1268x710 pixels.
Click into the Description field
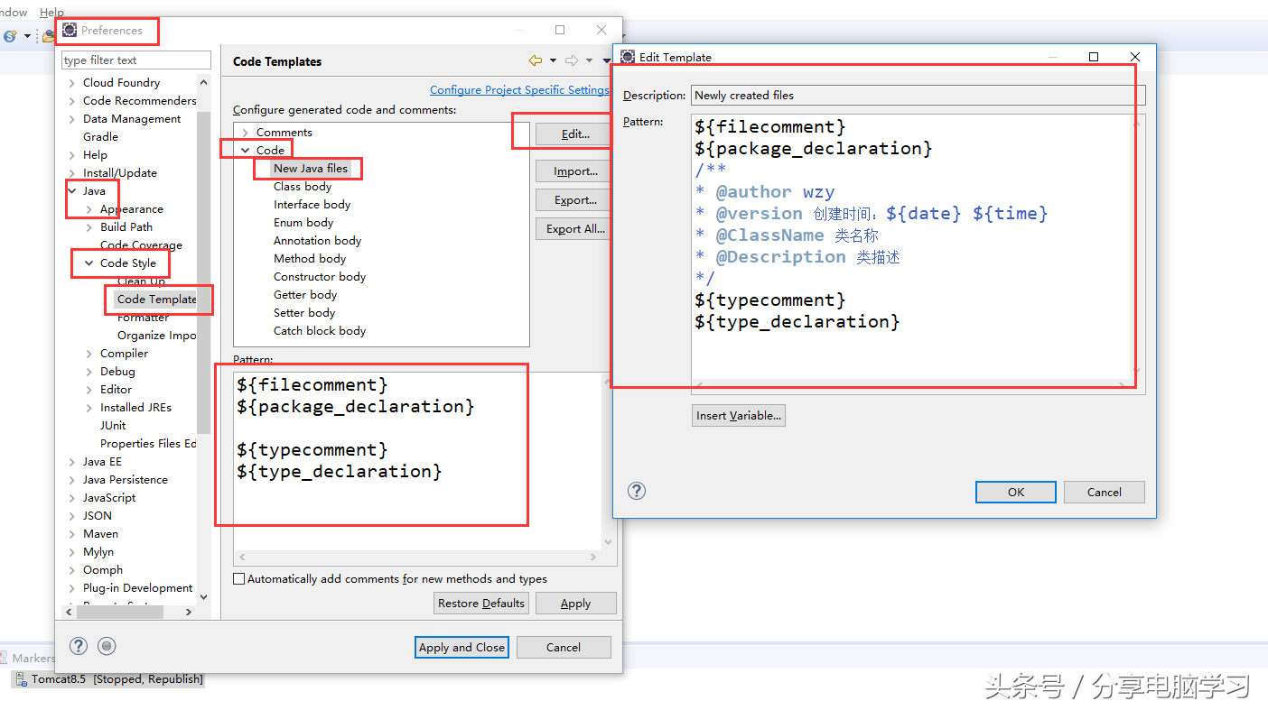(x=918, y=95)
